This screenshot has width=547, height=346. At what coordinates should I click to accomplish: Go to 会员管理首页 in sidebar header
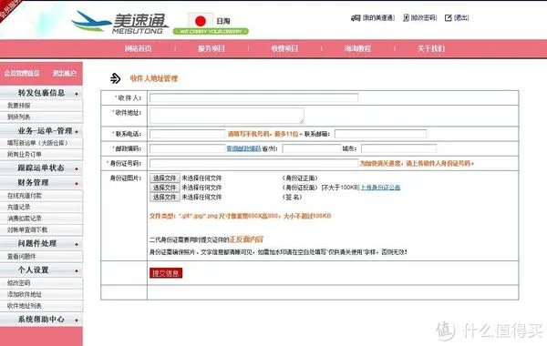tap(22, 73)
